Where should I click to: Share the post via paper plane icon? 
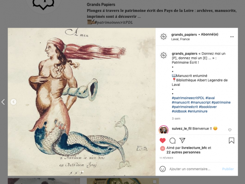pos(182,140)
